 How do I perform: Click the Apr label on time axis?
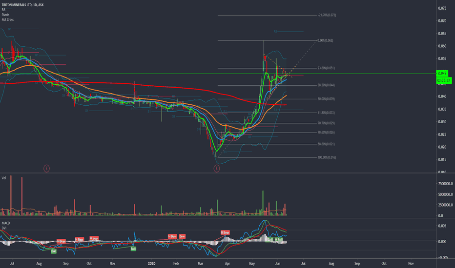227,263
